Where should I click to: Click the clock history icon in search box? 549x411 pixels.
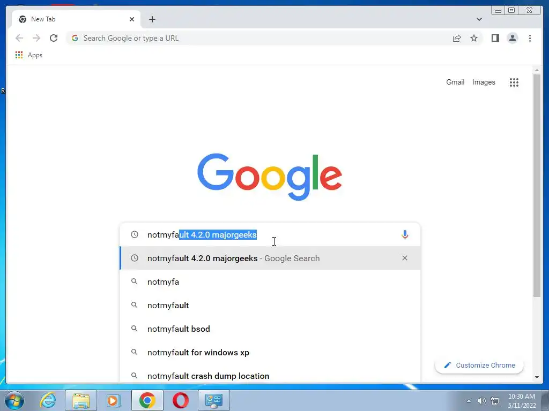pos(135,234)
